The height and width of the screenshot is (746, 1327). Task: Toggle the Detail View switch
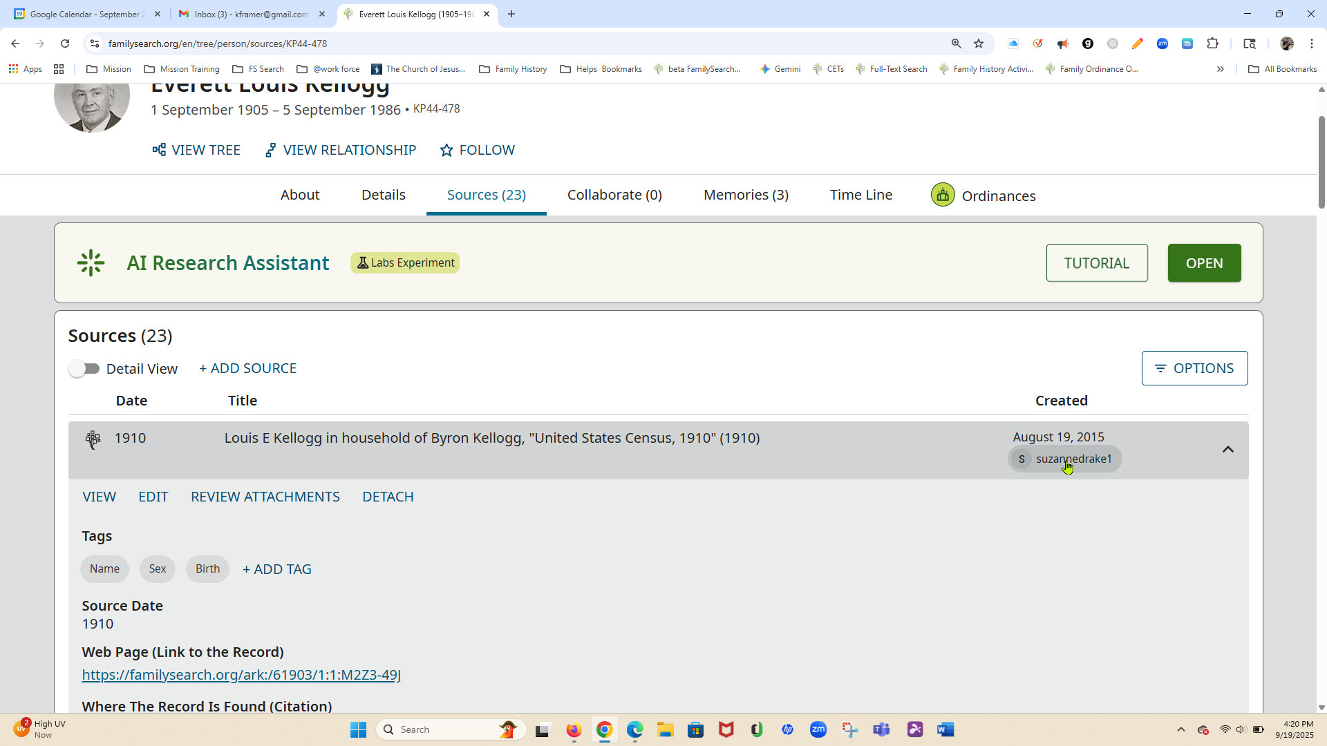[x=84, y=369]
